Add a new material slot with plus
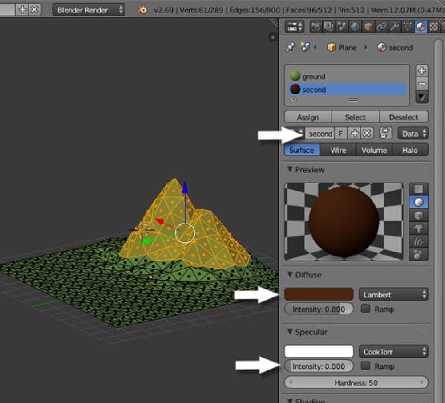 coord(422,71)
